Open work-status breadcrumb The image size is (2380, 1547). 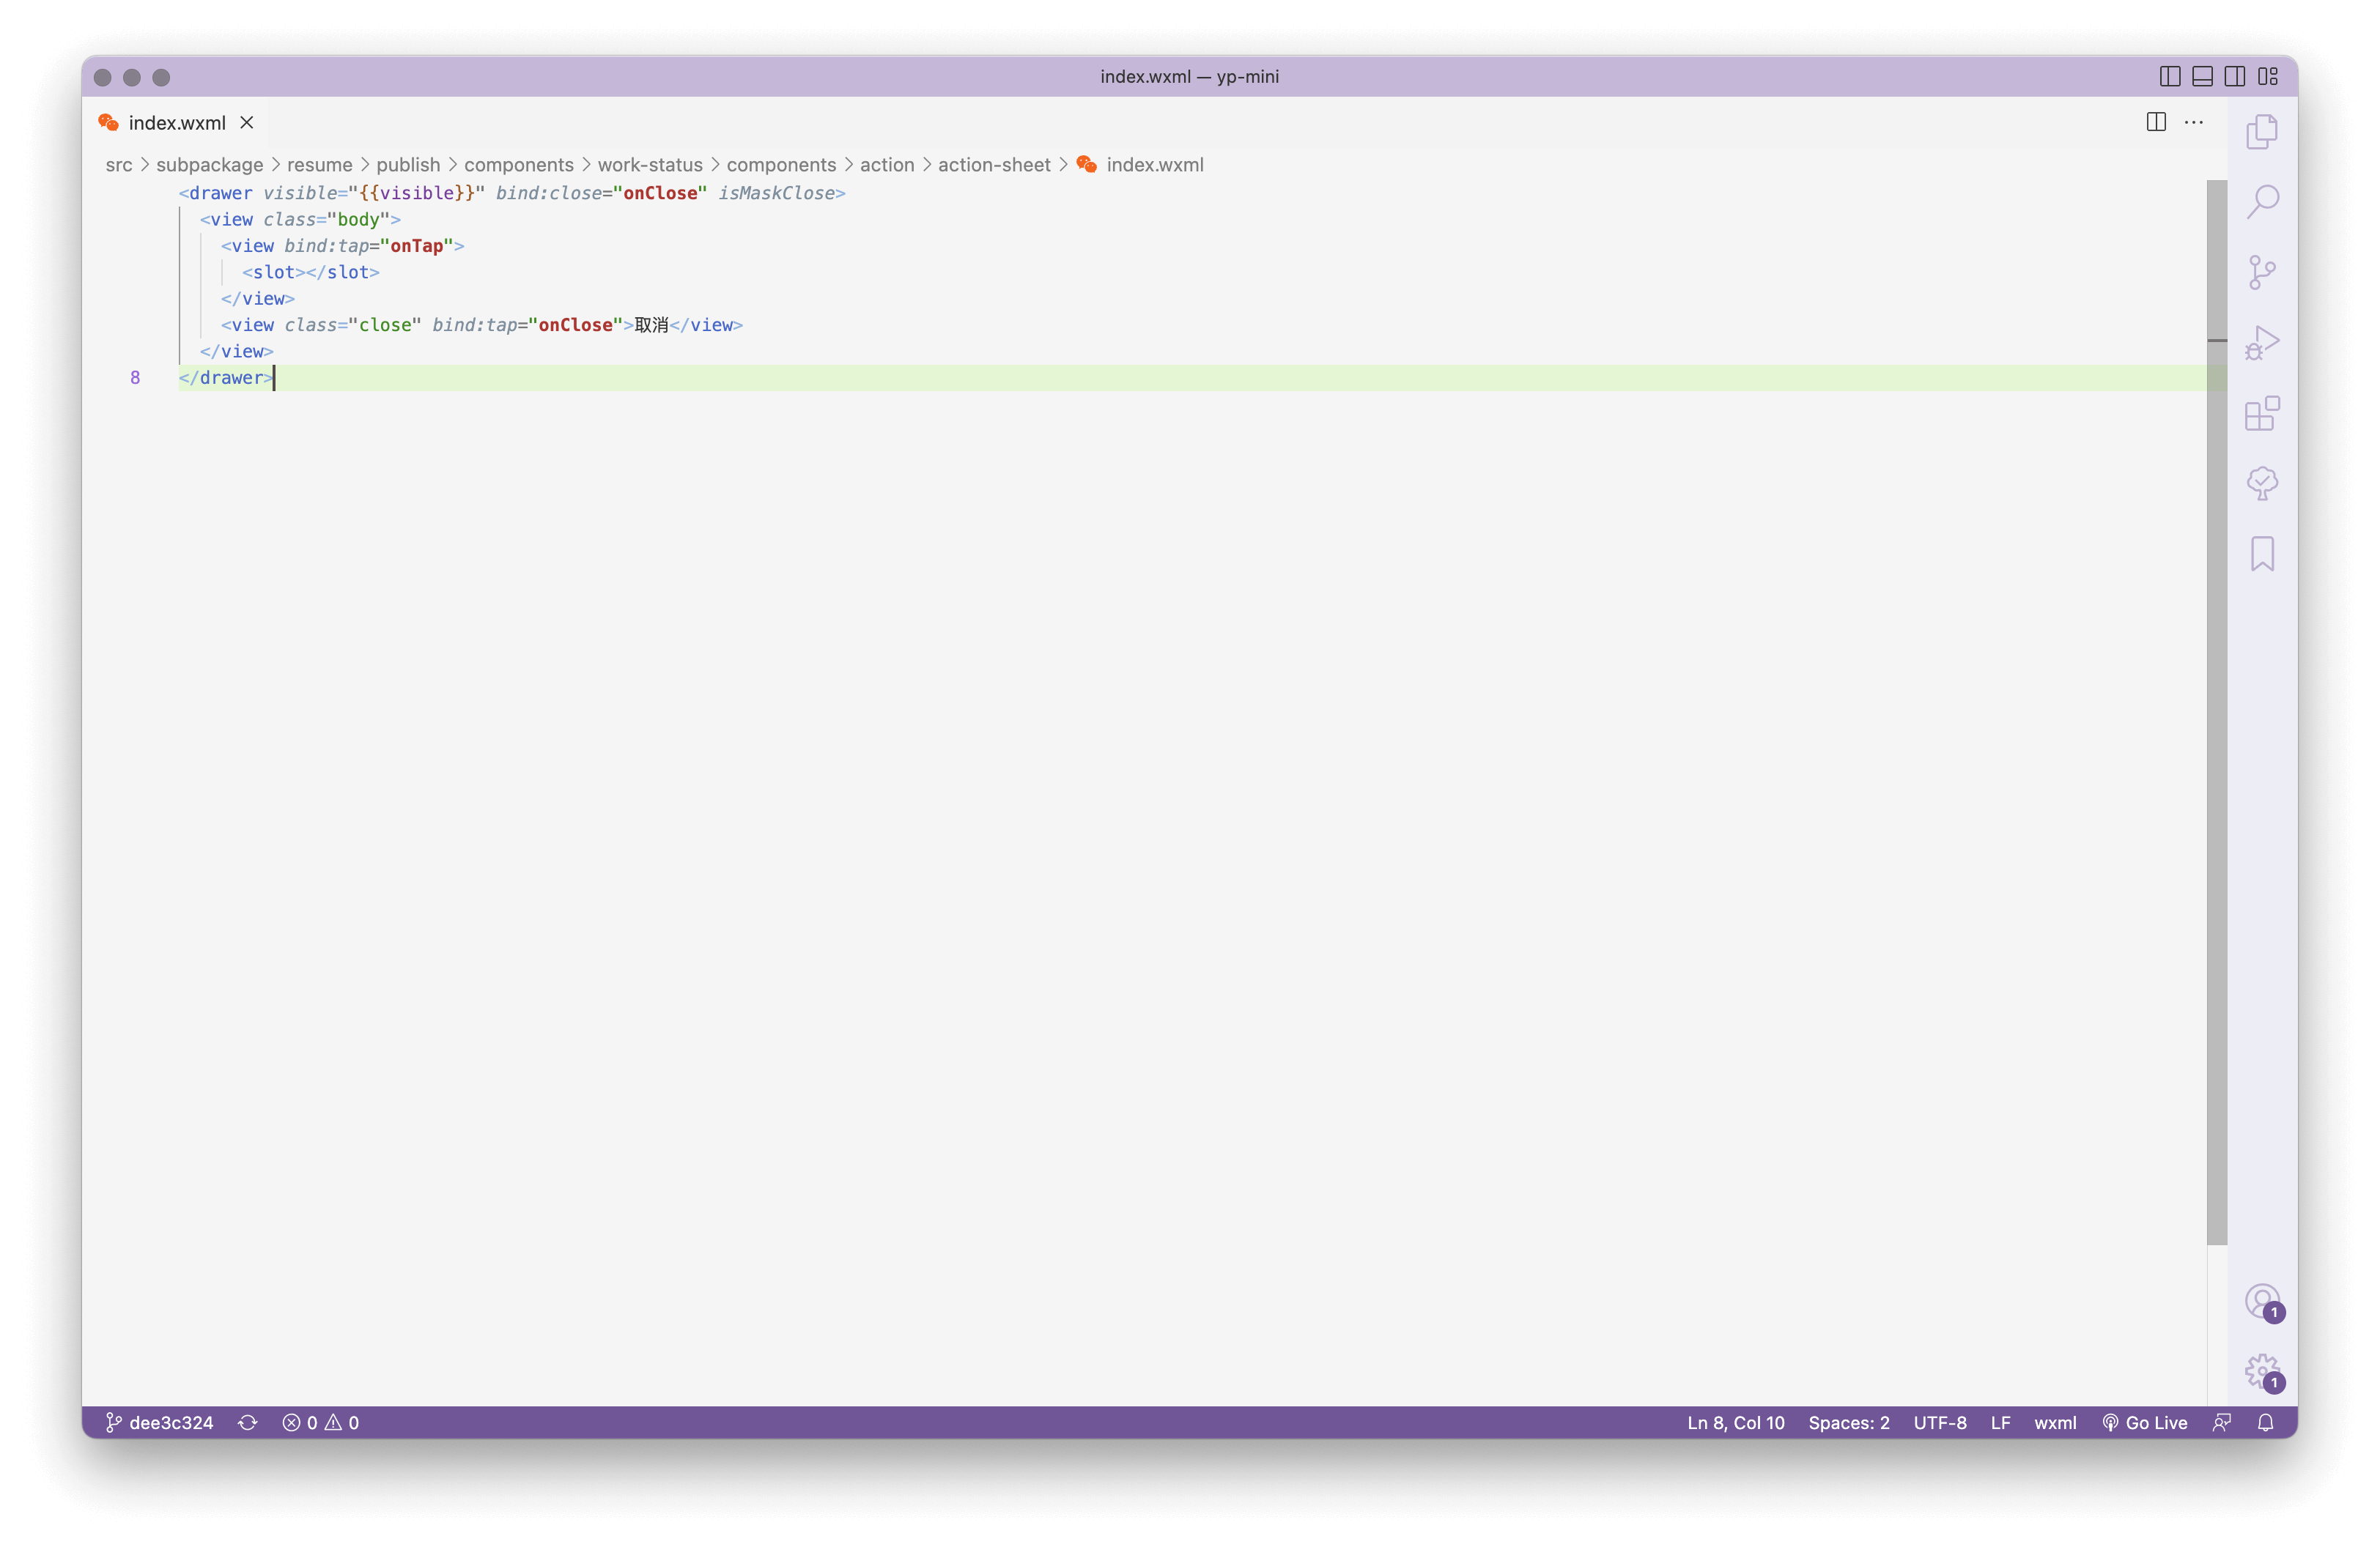pos(650,165)
